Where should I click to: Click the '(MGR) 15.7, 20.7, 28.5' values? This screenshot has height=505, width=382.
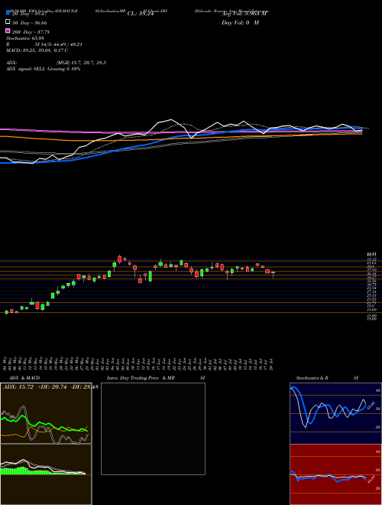pos(81,63)
